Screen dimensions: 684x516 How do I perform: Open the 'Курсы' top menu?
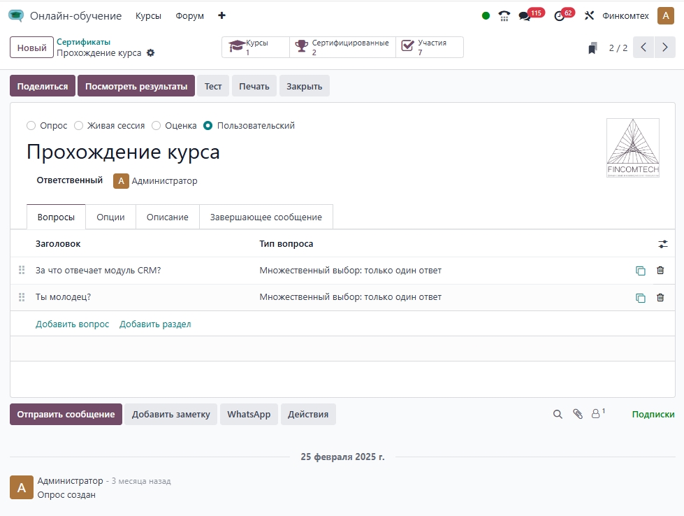[148, 16]
